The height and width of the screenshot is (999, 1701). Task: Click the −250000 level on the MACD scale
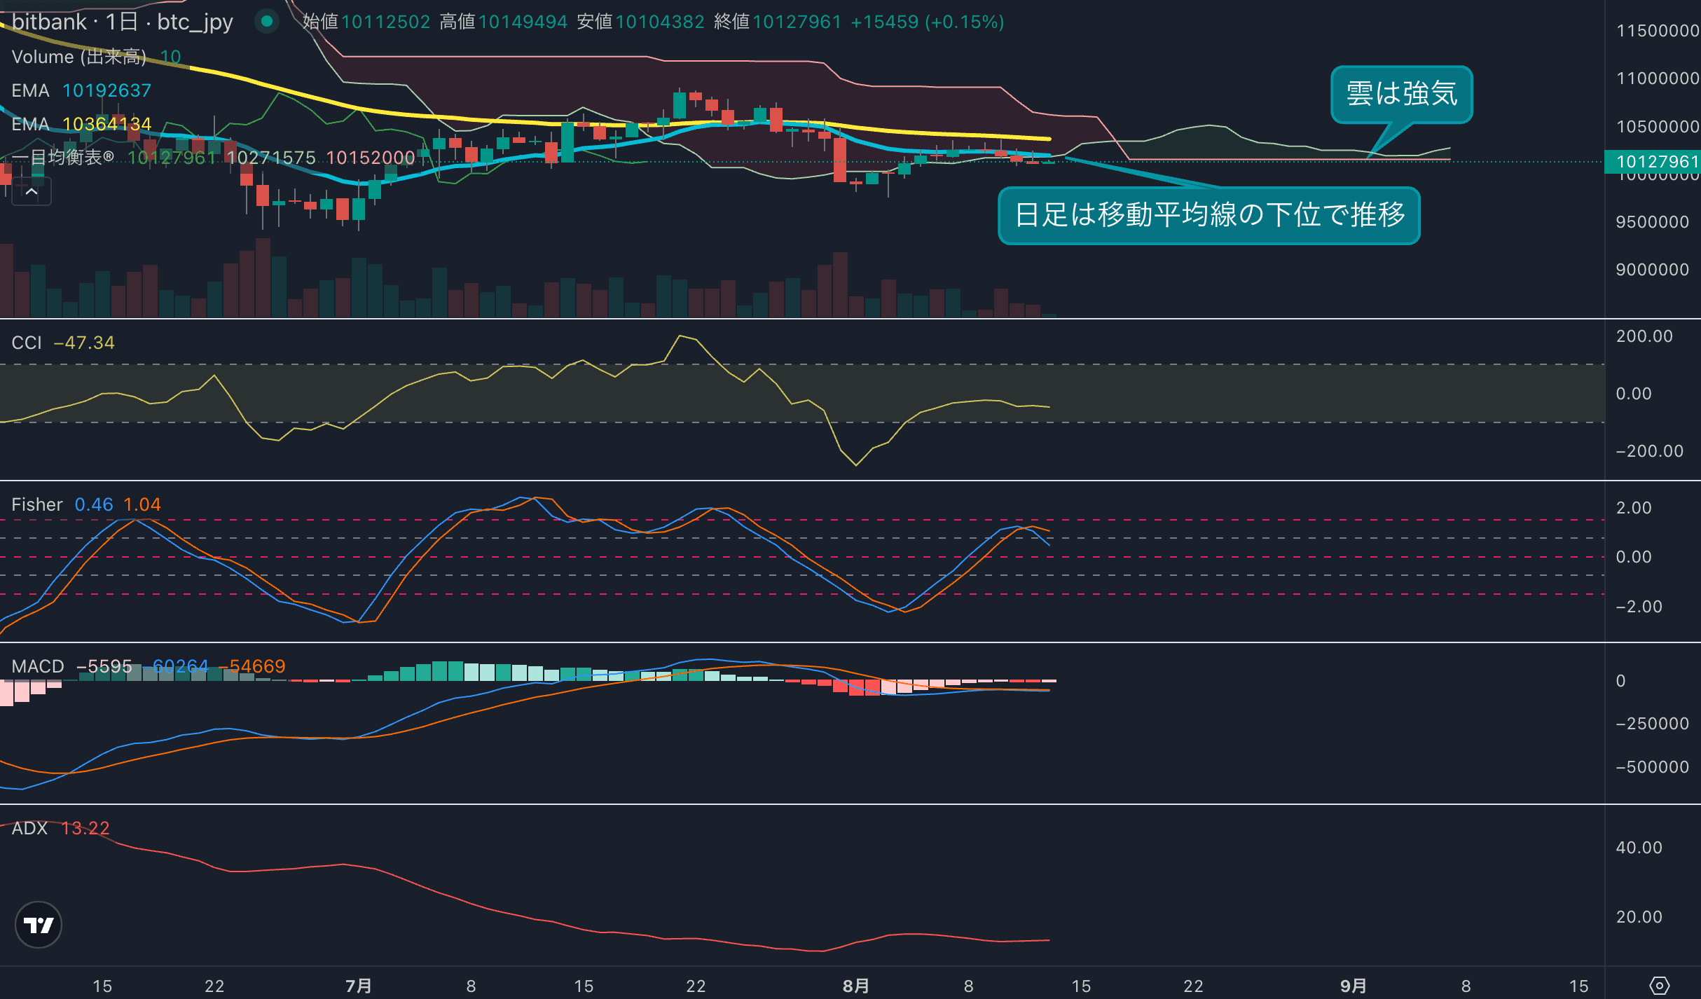point(1653,724)
